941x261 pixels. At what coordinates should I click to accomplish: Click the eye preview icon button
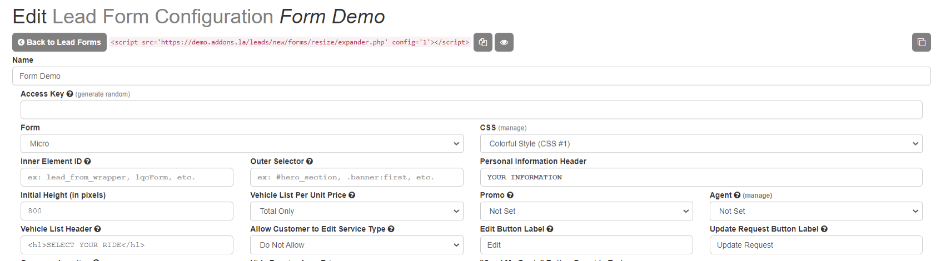504,42
